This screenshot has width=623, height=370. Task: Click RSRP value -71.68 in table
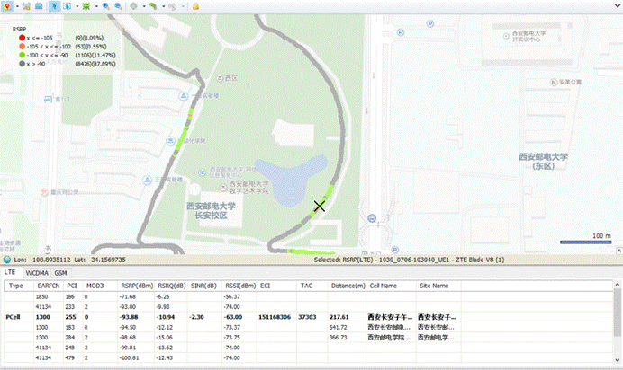coord(128,296)
